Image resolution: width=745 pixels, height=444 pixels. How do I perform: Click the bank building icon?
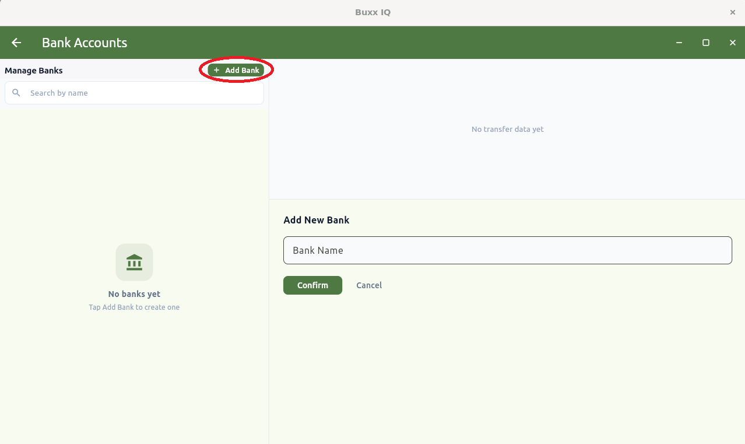coord(134,262)
